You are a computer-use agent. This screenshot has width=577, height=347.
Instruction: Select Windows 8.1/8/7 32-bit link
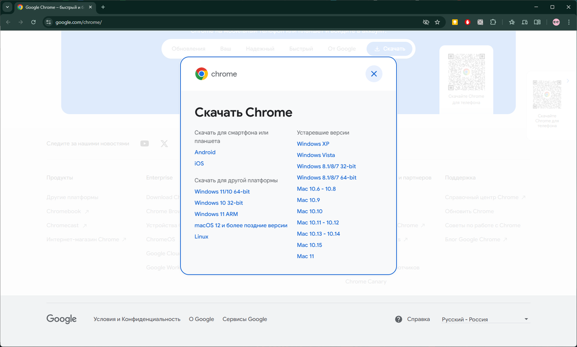point(326,166)
